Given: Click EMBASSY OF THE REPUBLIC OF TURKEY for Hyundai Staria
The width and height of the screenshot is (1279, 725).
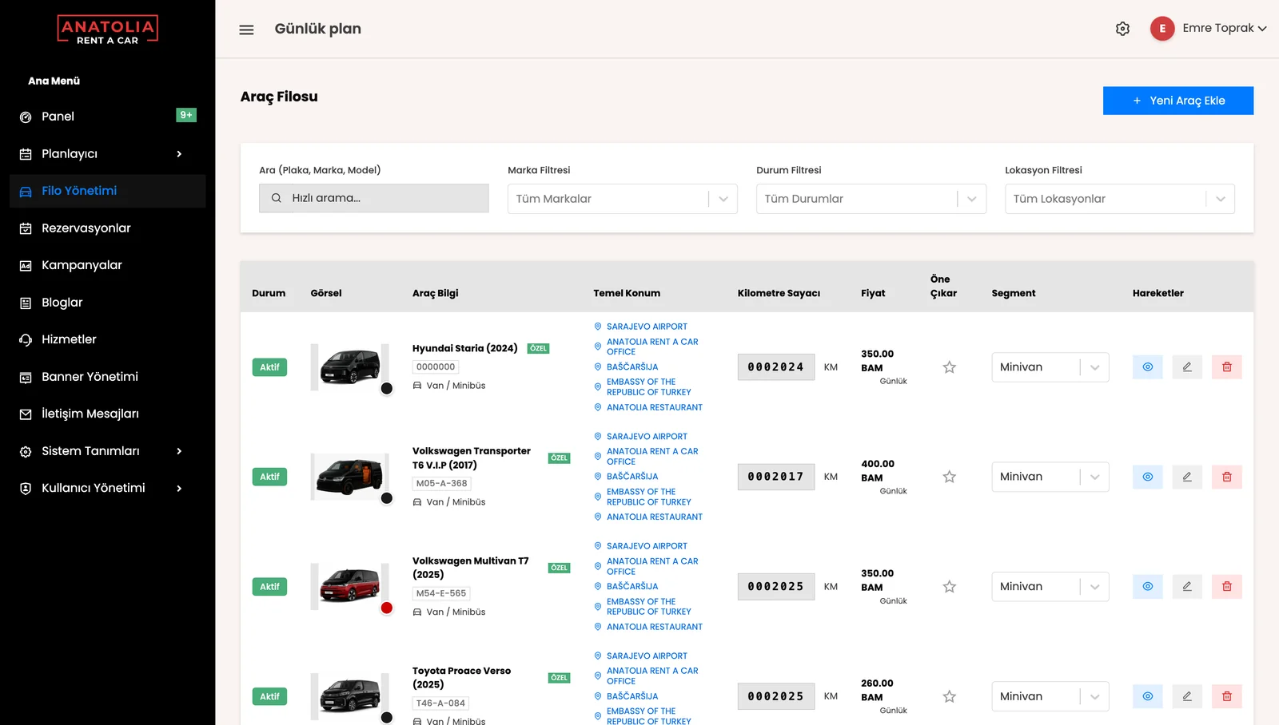Looking at the screenshot, I should pos(648,387).
